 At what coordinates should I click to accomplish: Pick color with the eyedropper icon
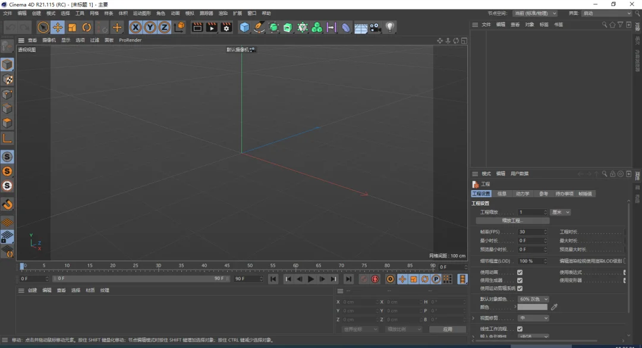pos(555,306)
